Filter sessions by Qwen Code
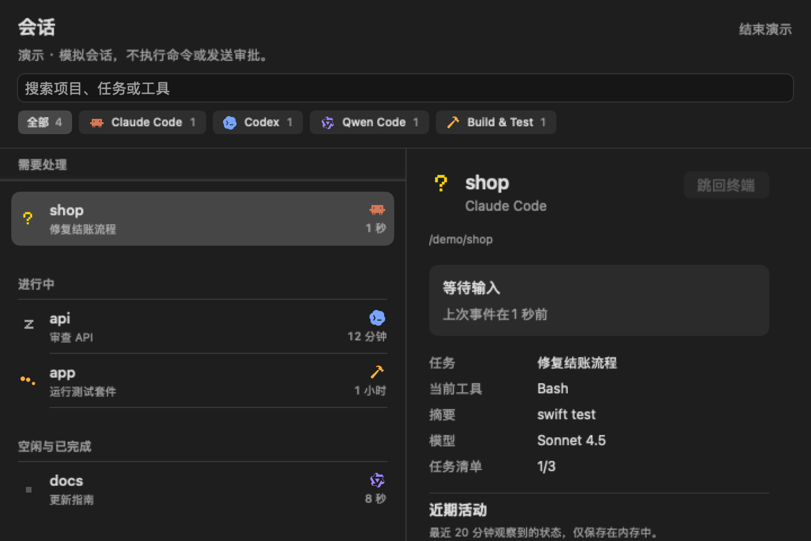 click(x=369, y=122)
